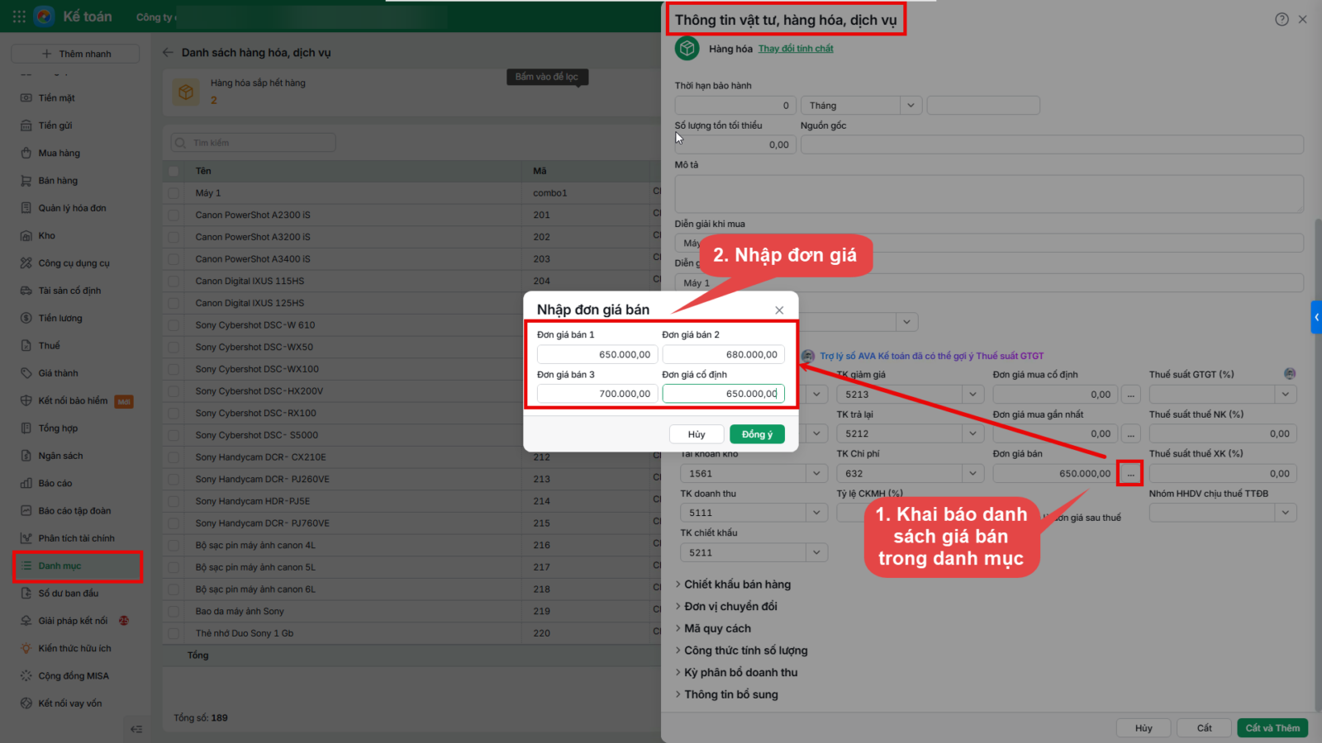Toggle the select-all checkbox in the table header
The width and height of the screenshot is (1322, 743).
(174, 171)
